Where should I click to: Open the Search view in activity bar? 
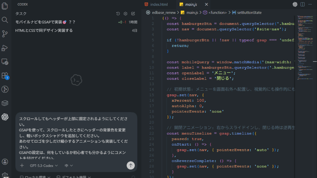[5, 20]
